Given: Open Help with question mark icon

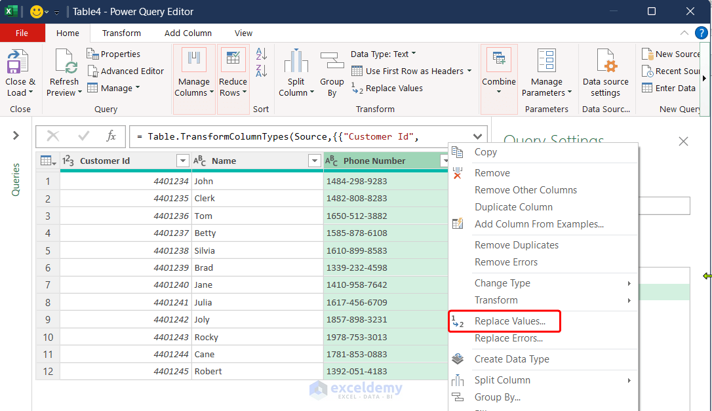Looking at the screenshot, I should point(701,33).
